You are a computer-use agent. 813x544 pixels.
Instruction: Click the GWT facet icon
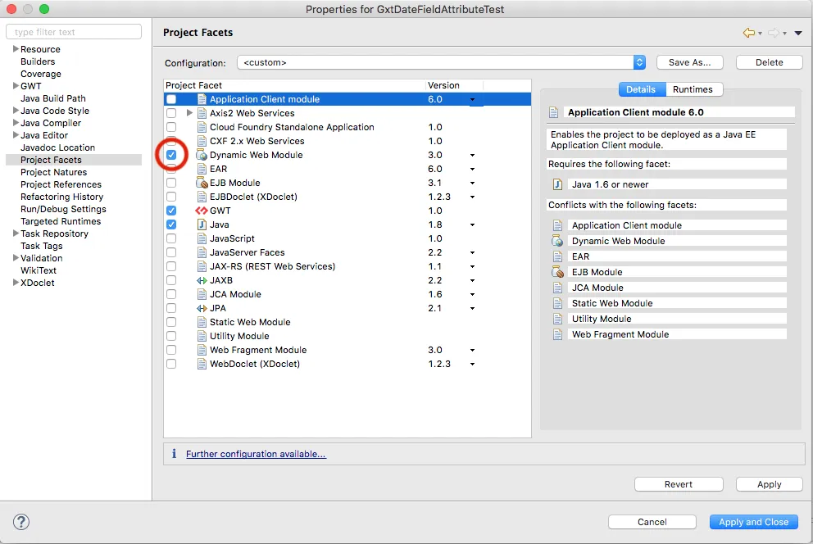(x=201, y=211)
